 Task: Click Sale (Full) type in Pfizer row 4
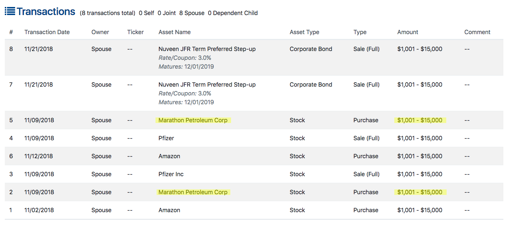click(366, 138)
